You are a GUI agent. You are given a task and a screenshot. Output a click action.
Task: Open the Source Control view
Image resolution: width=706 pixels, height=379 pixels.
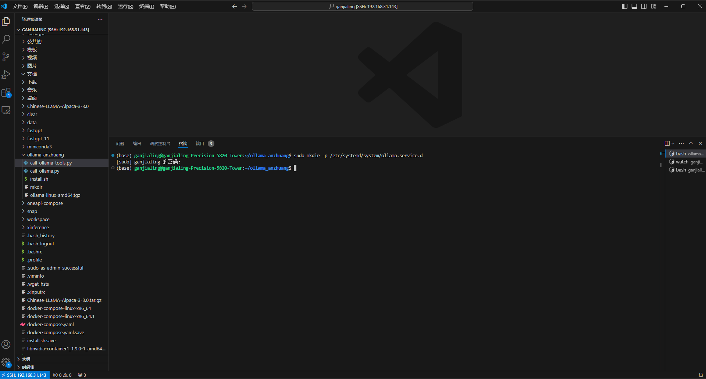pyautogui.click(x=6, y=57)
